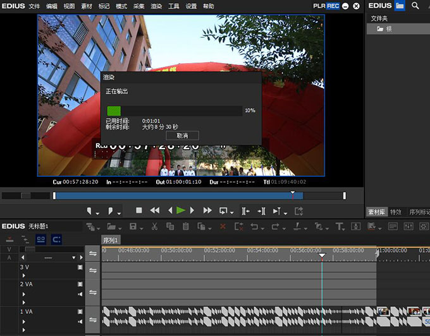Toggle video mute on track 2 VA
430x336 pixels.
point(80,284)
